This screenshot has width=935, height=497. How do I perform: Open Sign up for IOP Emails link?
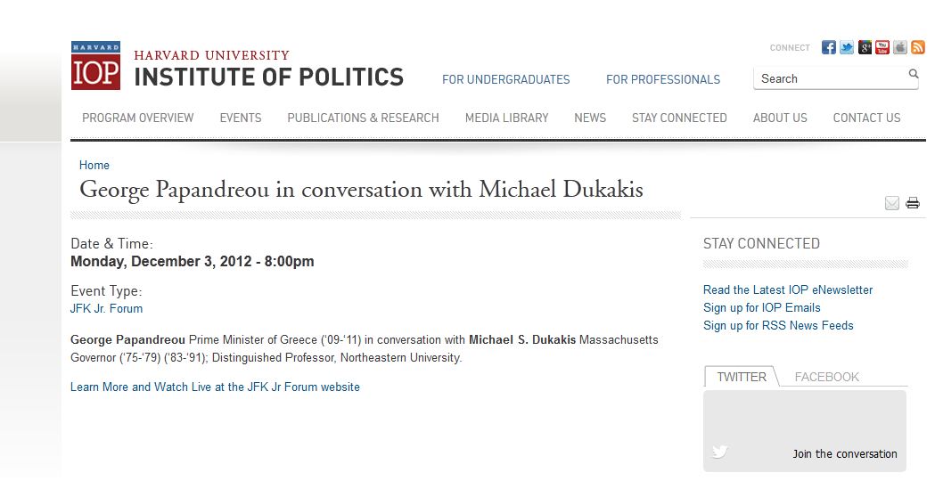(761, 308)
